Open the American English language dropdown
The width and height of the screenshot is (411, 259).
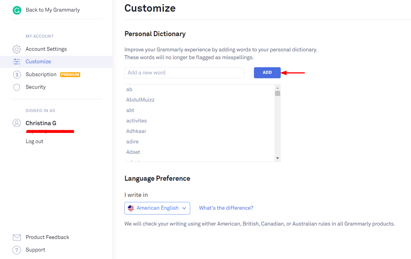click(x=157, y=208)
